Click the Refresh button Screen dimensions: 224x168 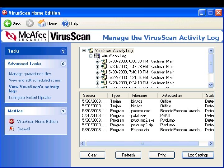128,155
